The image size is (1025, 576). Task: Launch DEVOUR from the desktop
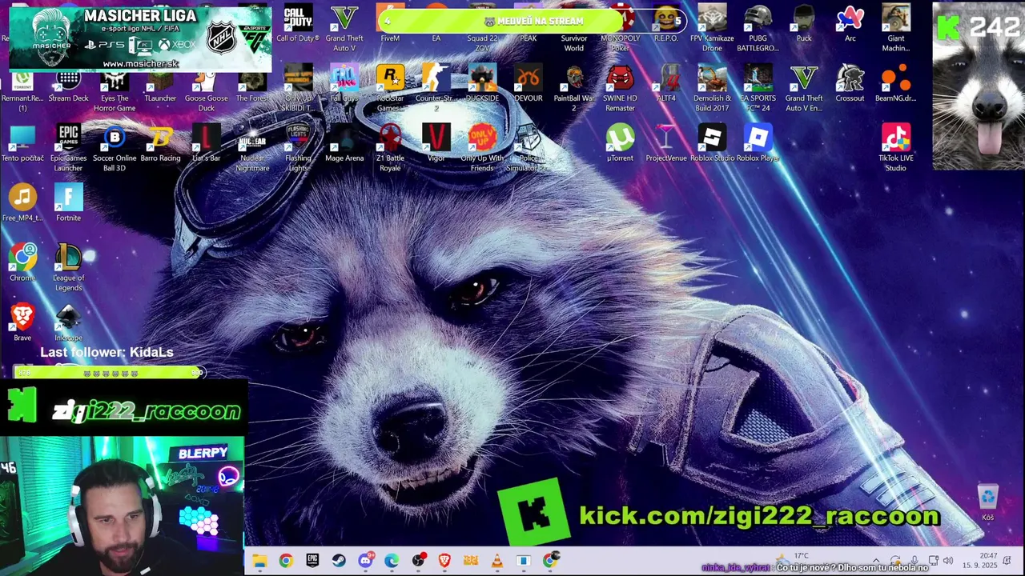(x=528, y=83)
